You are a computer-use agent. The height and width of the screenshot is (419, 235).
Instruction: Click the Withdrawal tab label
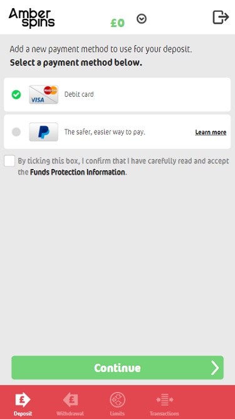(70, 413)
